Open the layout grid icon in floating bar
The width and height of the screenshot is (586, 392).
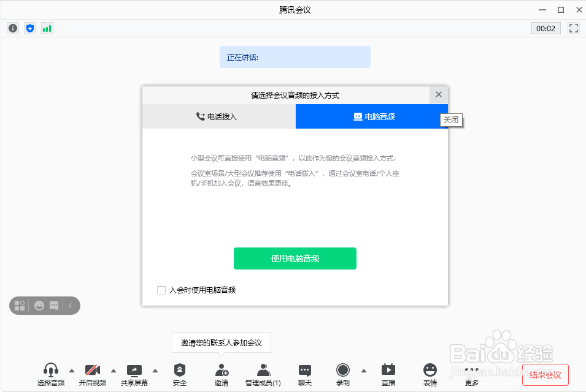point(20,306)
